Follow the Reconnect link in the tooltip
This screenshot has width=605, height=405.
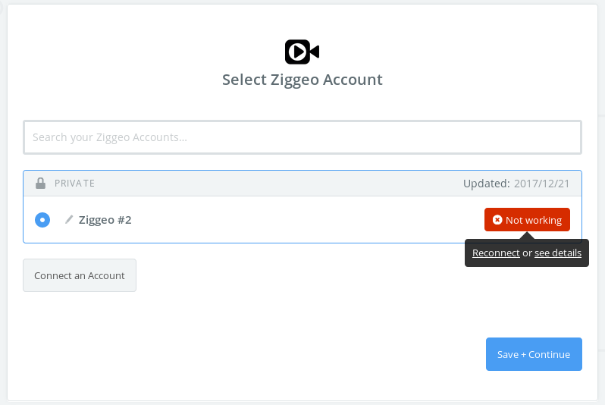click(496, 253)
